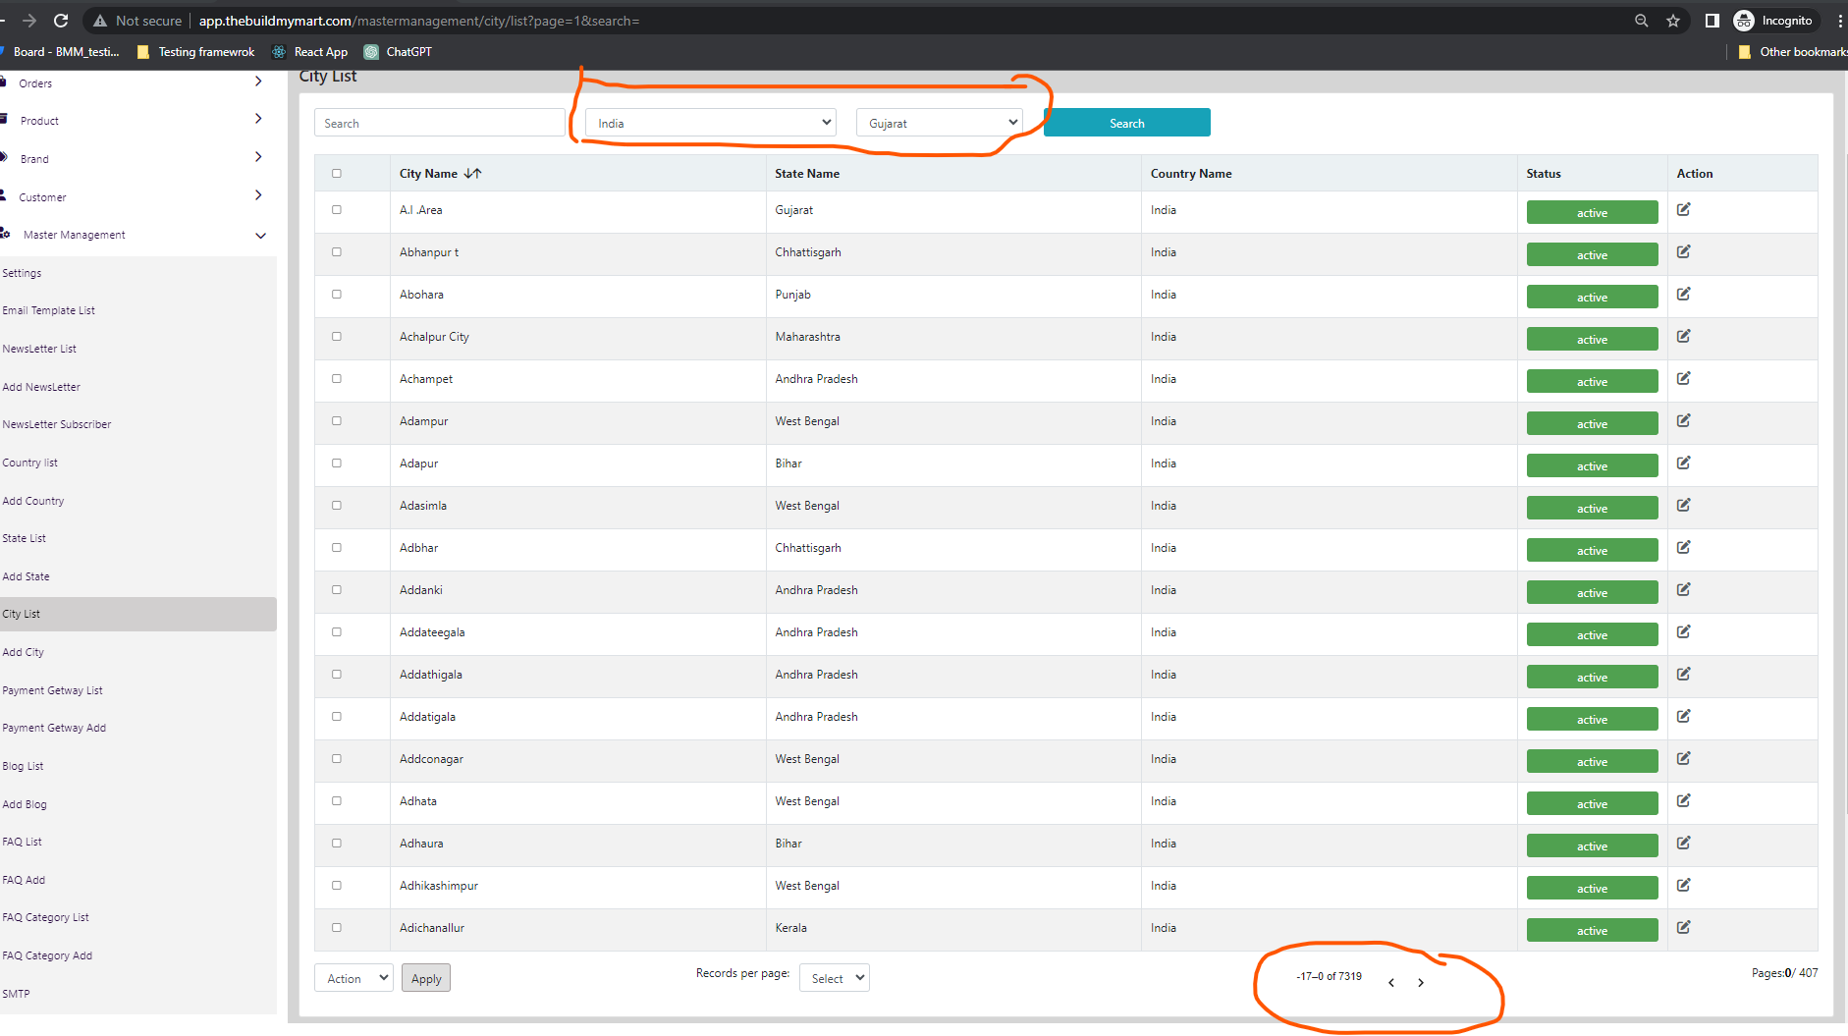The image size is (1848, 1036).
Task: Check the Achalpur City row checkbox
Action: pyautogui.click(x=337, y=336)
